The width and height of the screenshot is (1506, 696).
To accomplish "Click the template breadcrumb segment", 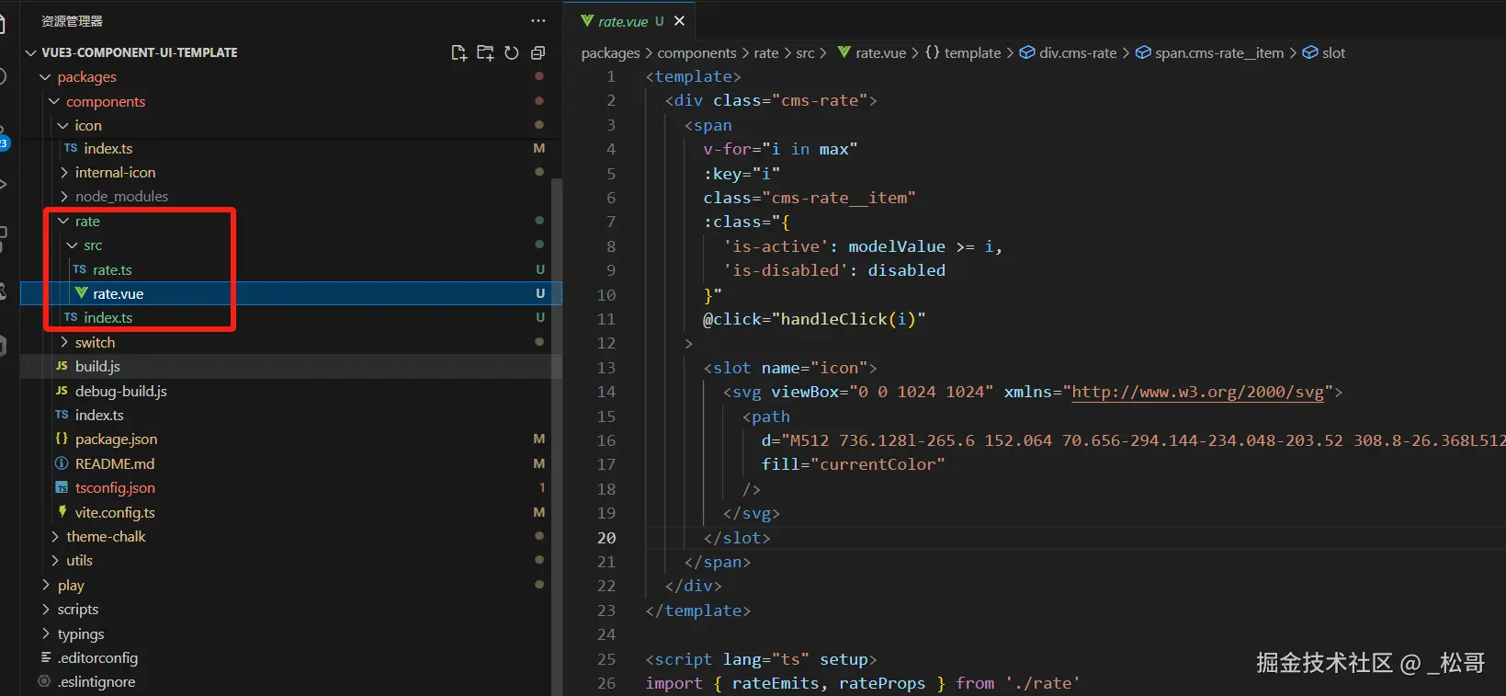I will point(962,53).
